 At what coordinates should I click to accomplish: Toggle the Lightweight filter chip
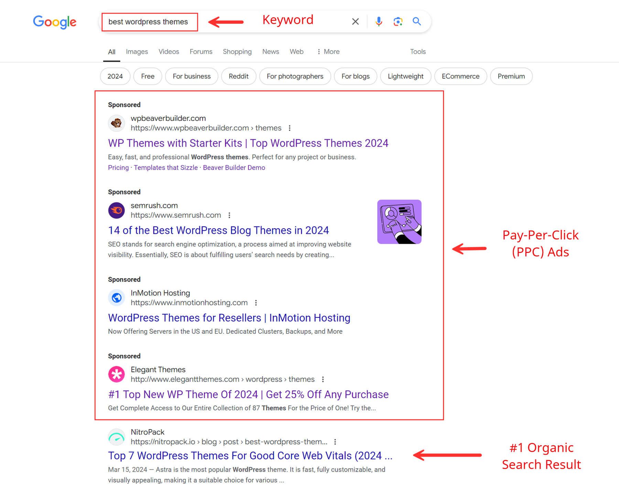tap(405, 76)
